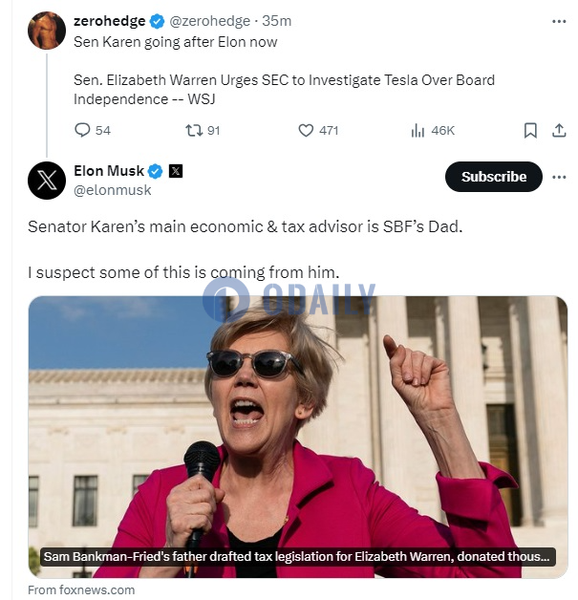Open Elon Musk's X logo avatar
This screenshot has width=578, height=600.
[x=47, y=180]
